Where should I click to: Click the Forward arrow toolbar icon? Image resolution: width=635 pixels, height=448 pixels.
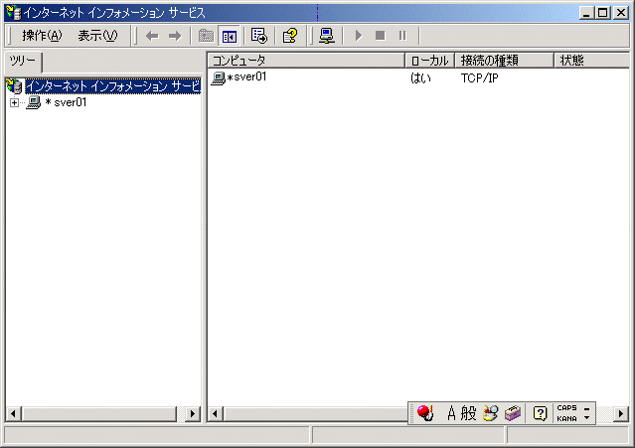pos(175,36)
